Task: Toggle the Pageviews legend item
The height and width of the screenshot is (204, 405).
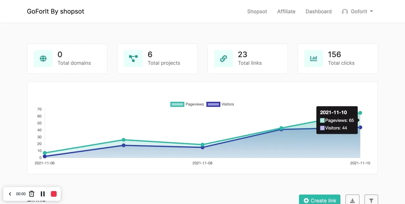Action: tap(187, 104)
